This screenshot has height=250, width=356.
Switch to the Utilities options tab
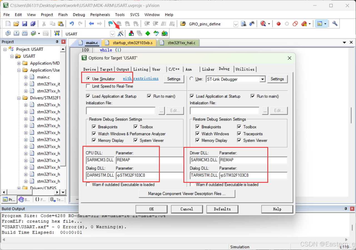pos(245,69)
